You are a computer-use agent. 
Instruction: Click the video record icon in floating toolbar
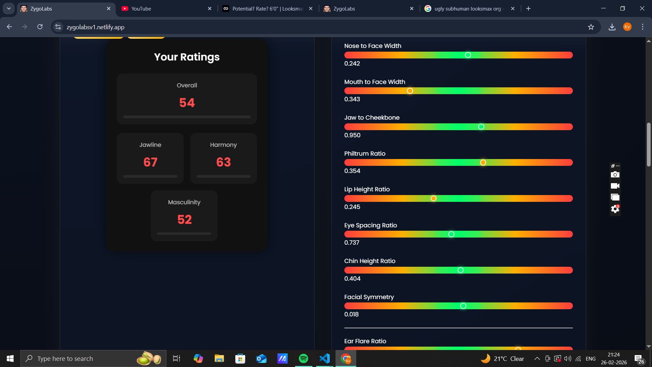pyautogui.click(x=615, y=186)
